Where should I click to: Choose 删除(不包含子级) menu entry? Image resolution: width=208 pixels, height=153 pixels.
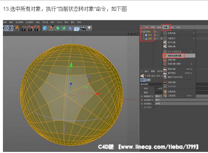[179, 77]
